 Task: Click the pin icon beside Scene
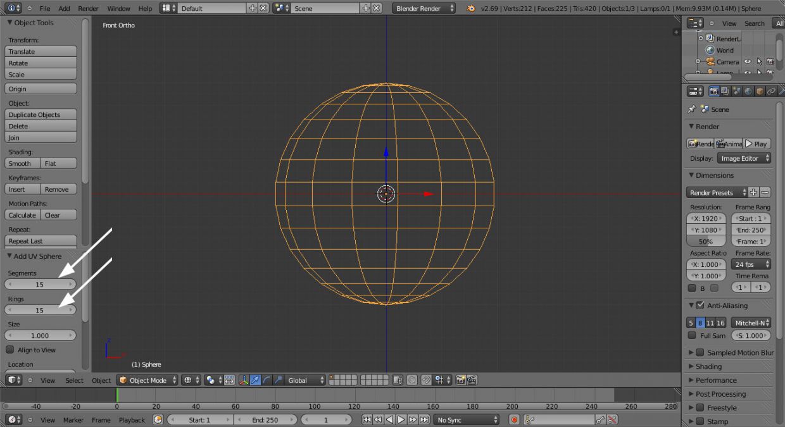coord(692,109)
